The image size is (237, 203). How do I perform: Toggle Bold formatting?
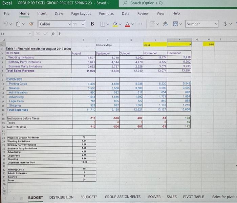point(92,24)
